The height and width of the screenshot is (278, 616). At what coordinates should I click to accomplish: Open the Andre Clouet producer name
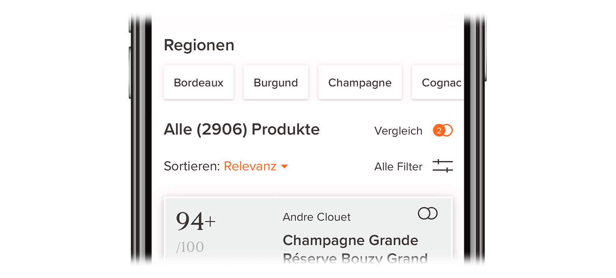tap(317, 217)
